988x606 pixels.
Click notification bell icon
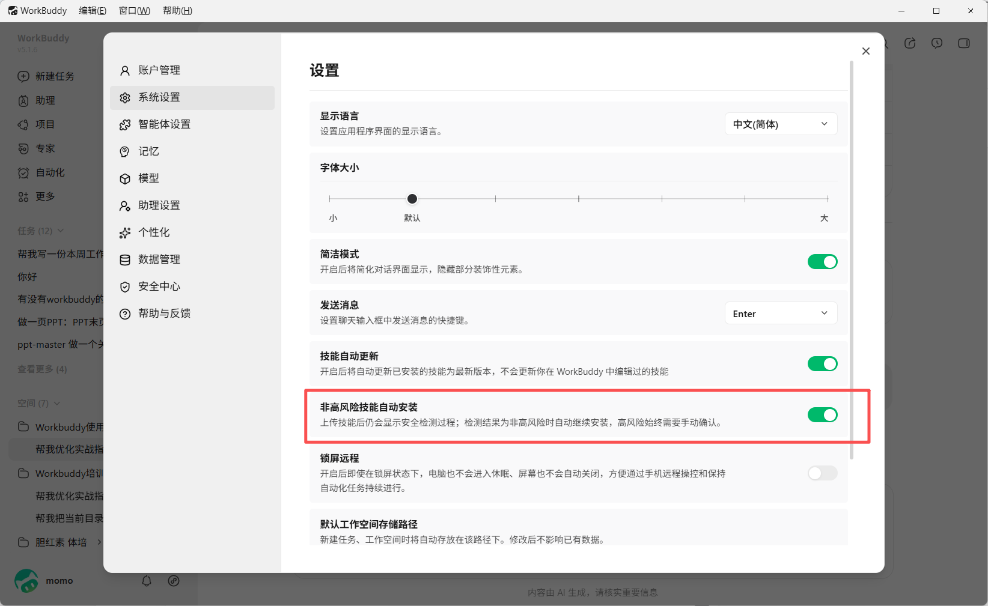pos(147,581)
